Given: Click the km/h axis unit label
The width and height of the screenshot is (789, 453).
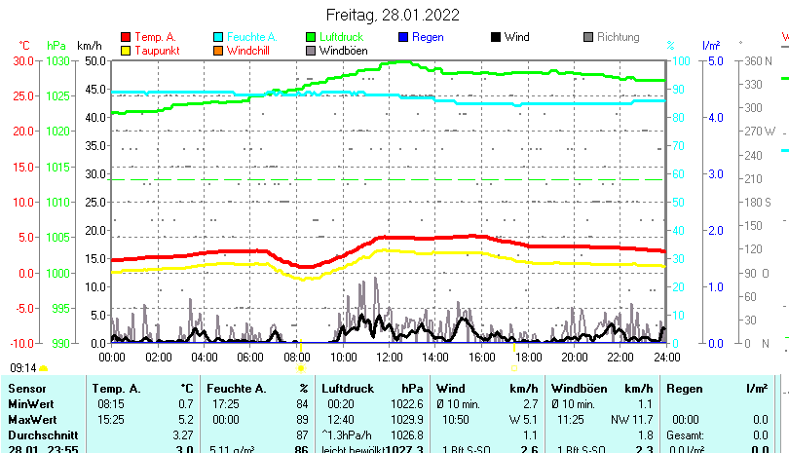Looking at the screenshot, I should (89, 46).
